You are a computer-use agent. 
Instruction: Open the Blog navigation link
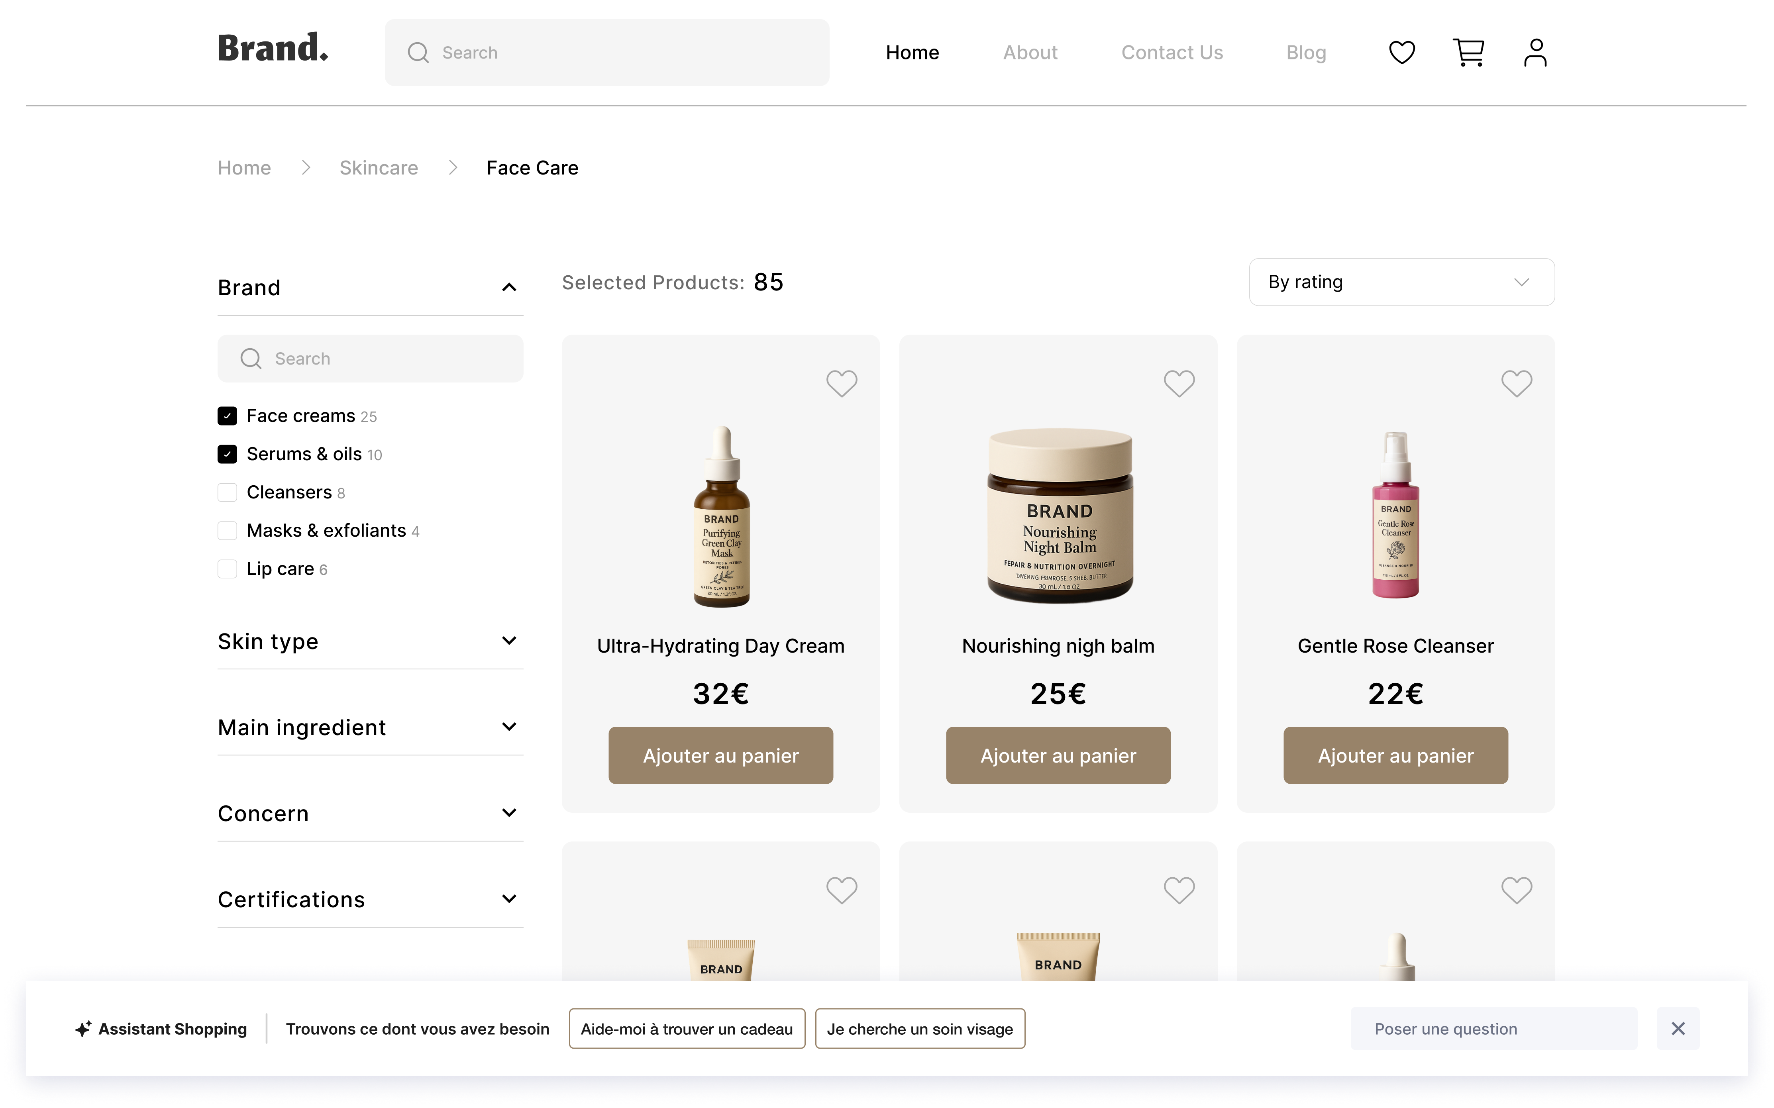coord(1305,53)
